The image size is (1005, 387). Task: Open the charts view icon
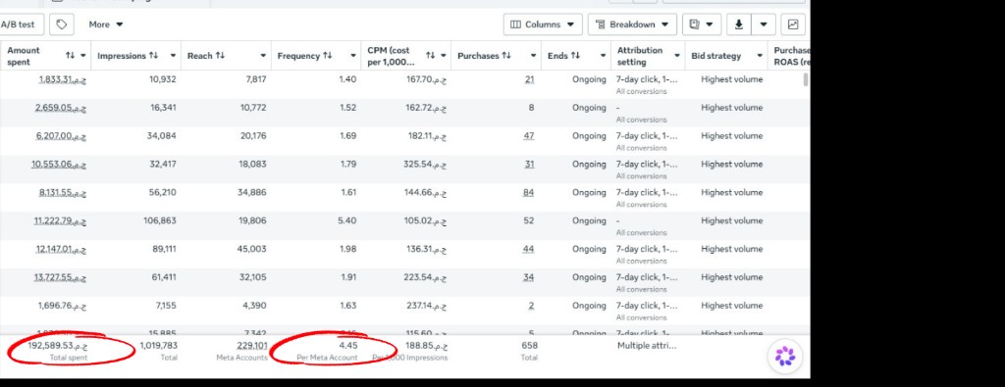point(793,24)
